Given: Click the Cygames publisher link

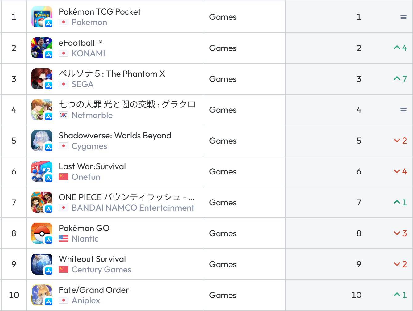Looking at the screenshot, I should [x=89, y=146].
